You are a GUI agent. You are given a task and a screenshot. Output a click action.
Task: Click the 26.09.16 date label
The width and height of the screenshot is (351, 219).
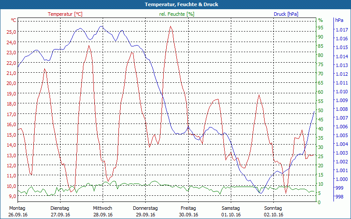18,215
